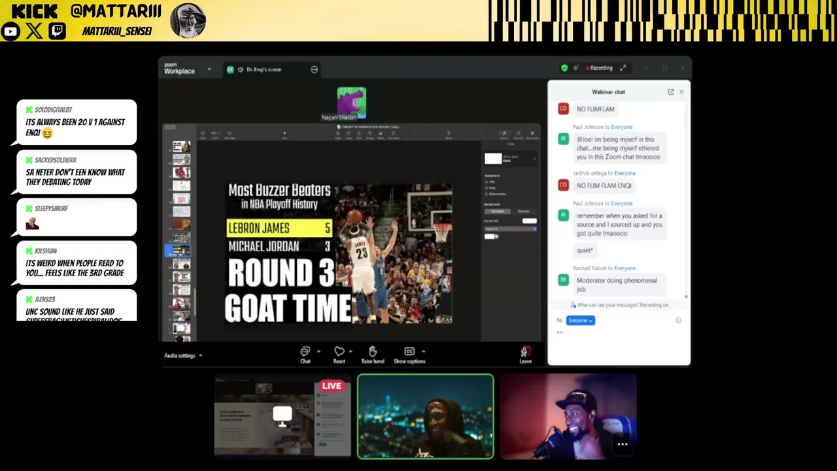Click the "NO FLIM FLAM ENQI" message
Image resolution: width=837 pixels, height=471 pixels.
(604, 185)
